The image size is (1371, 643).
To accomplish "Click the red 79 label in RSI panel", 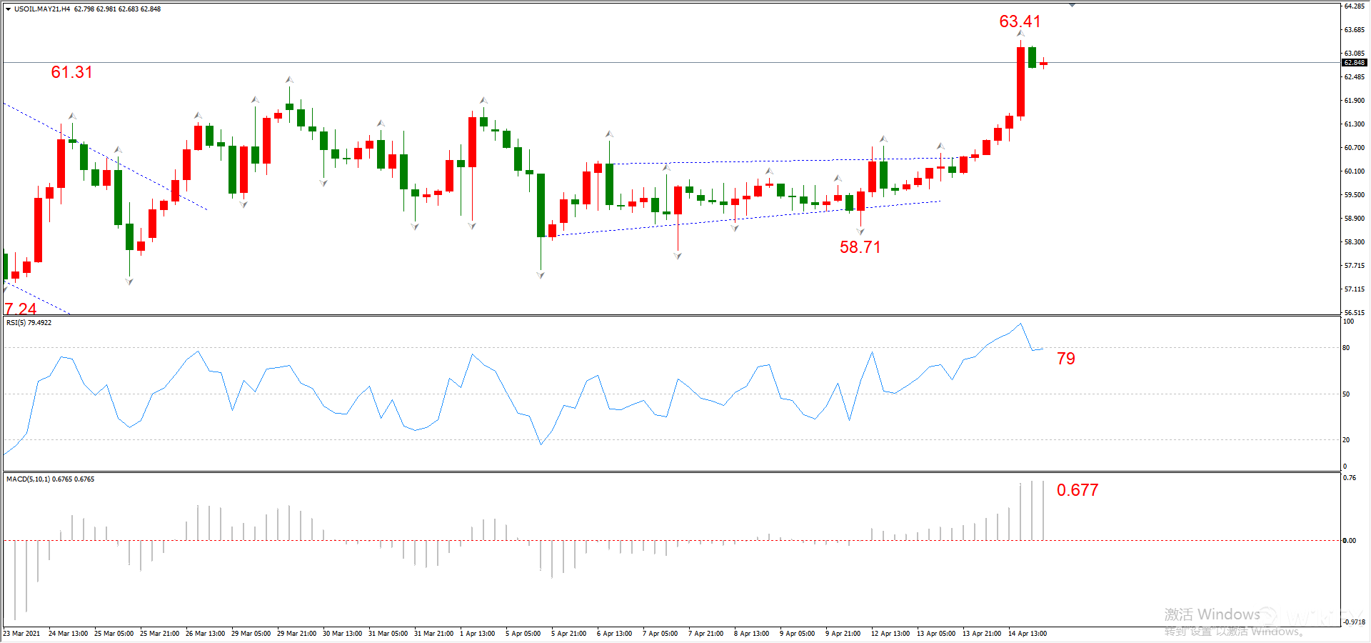I will point(1065,359).
